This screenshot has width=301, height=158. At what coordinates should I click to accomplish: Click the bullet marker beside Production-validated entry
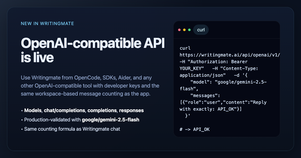pos(22,120)
